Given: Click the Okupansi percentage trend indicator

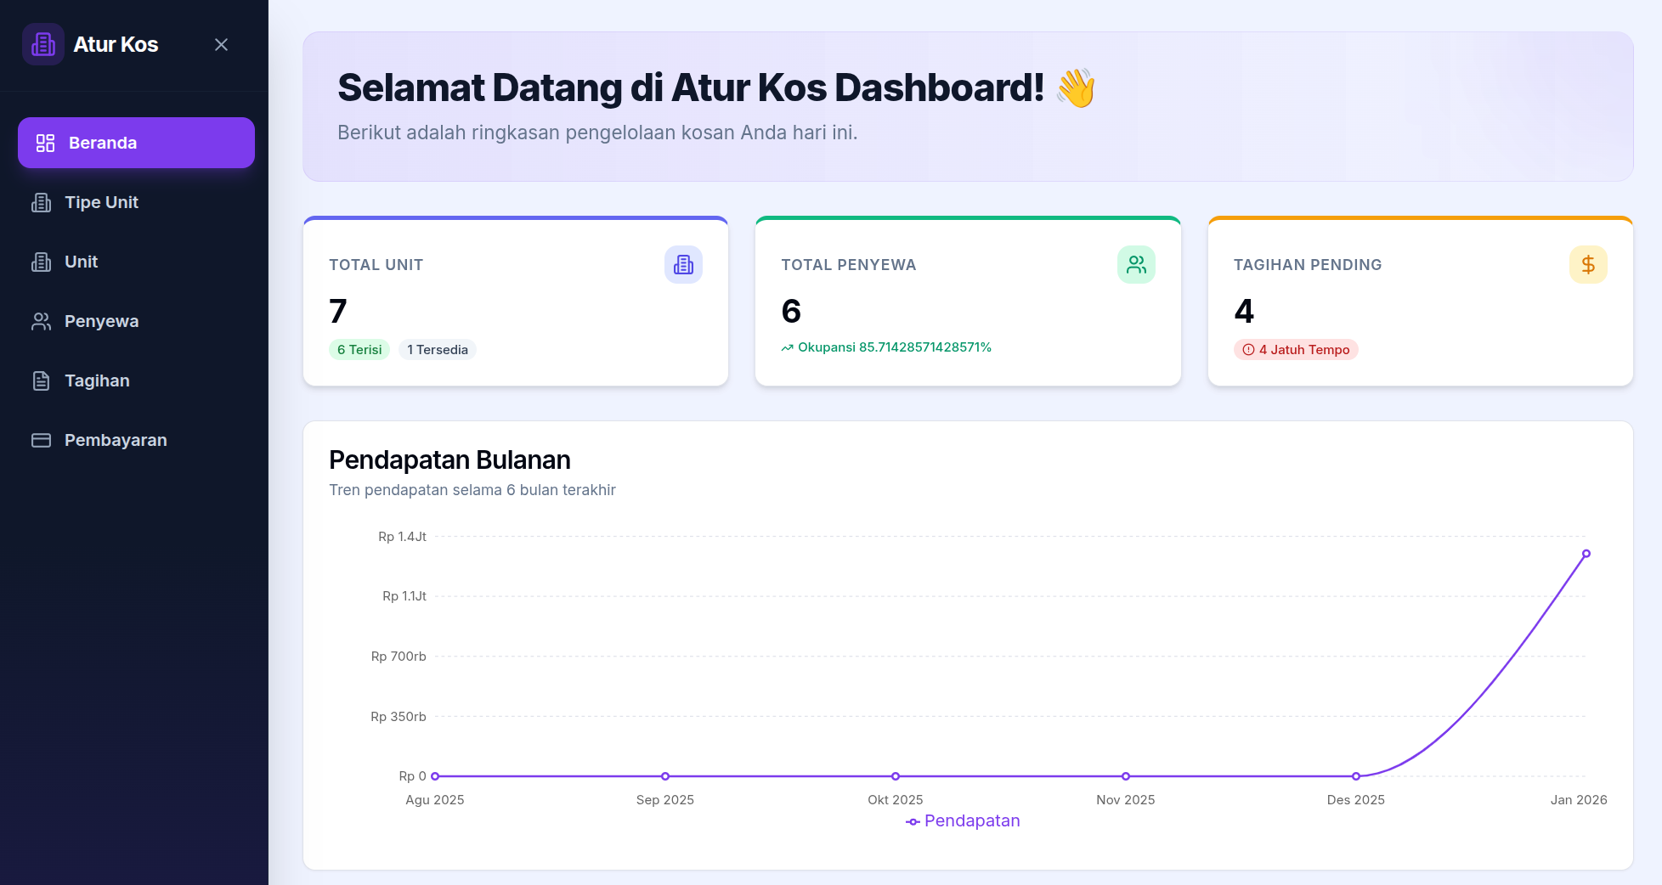Looking at the screenshot, I should click(886, 347).
